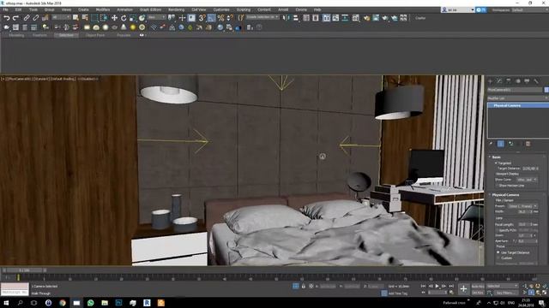
Task: Click the Redo arrow icon
Action: [15, 18]
